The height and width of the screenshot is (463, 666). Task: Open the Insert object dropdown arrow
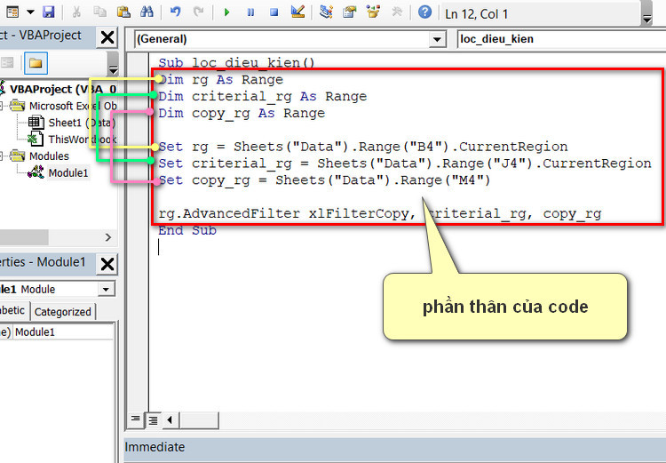(30, 12)
